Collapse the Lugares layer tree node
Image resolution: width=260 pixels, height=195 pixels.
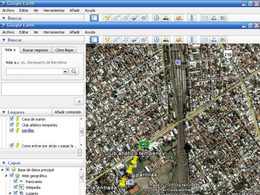tap(10, 193)
